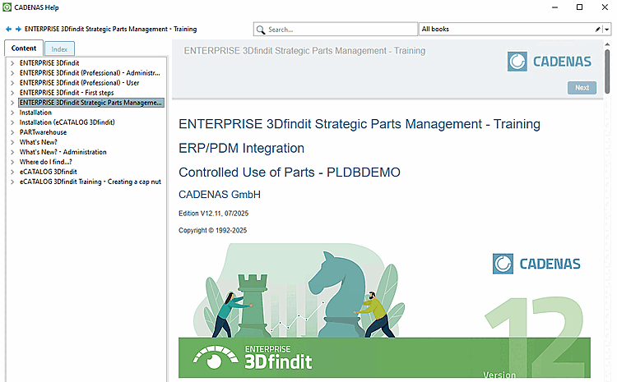Open the What's New? entry

click(x=38, y=142)
